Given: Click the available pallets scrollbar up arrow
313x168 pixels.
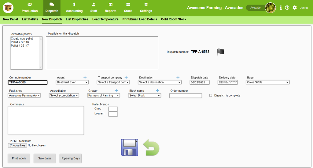Looking at the screenshot, I should [x=41, y=39].
